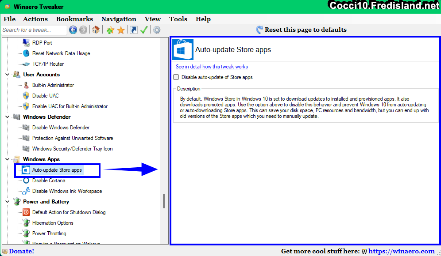Click the Protection Against Unwanted Software icon
Screen dimensions: 441x256
coord(26,138)
